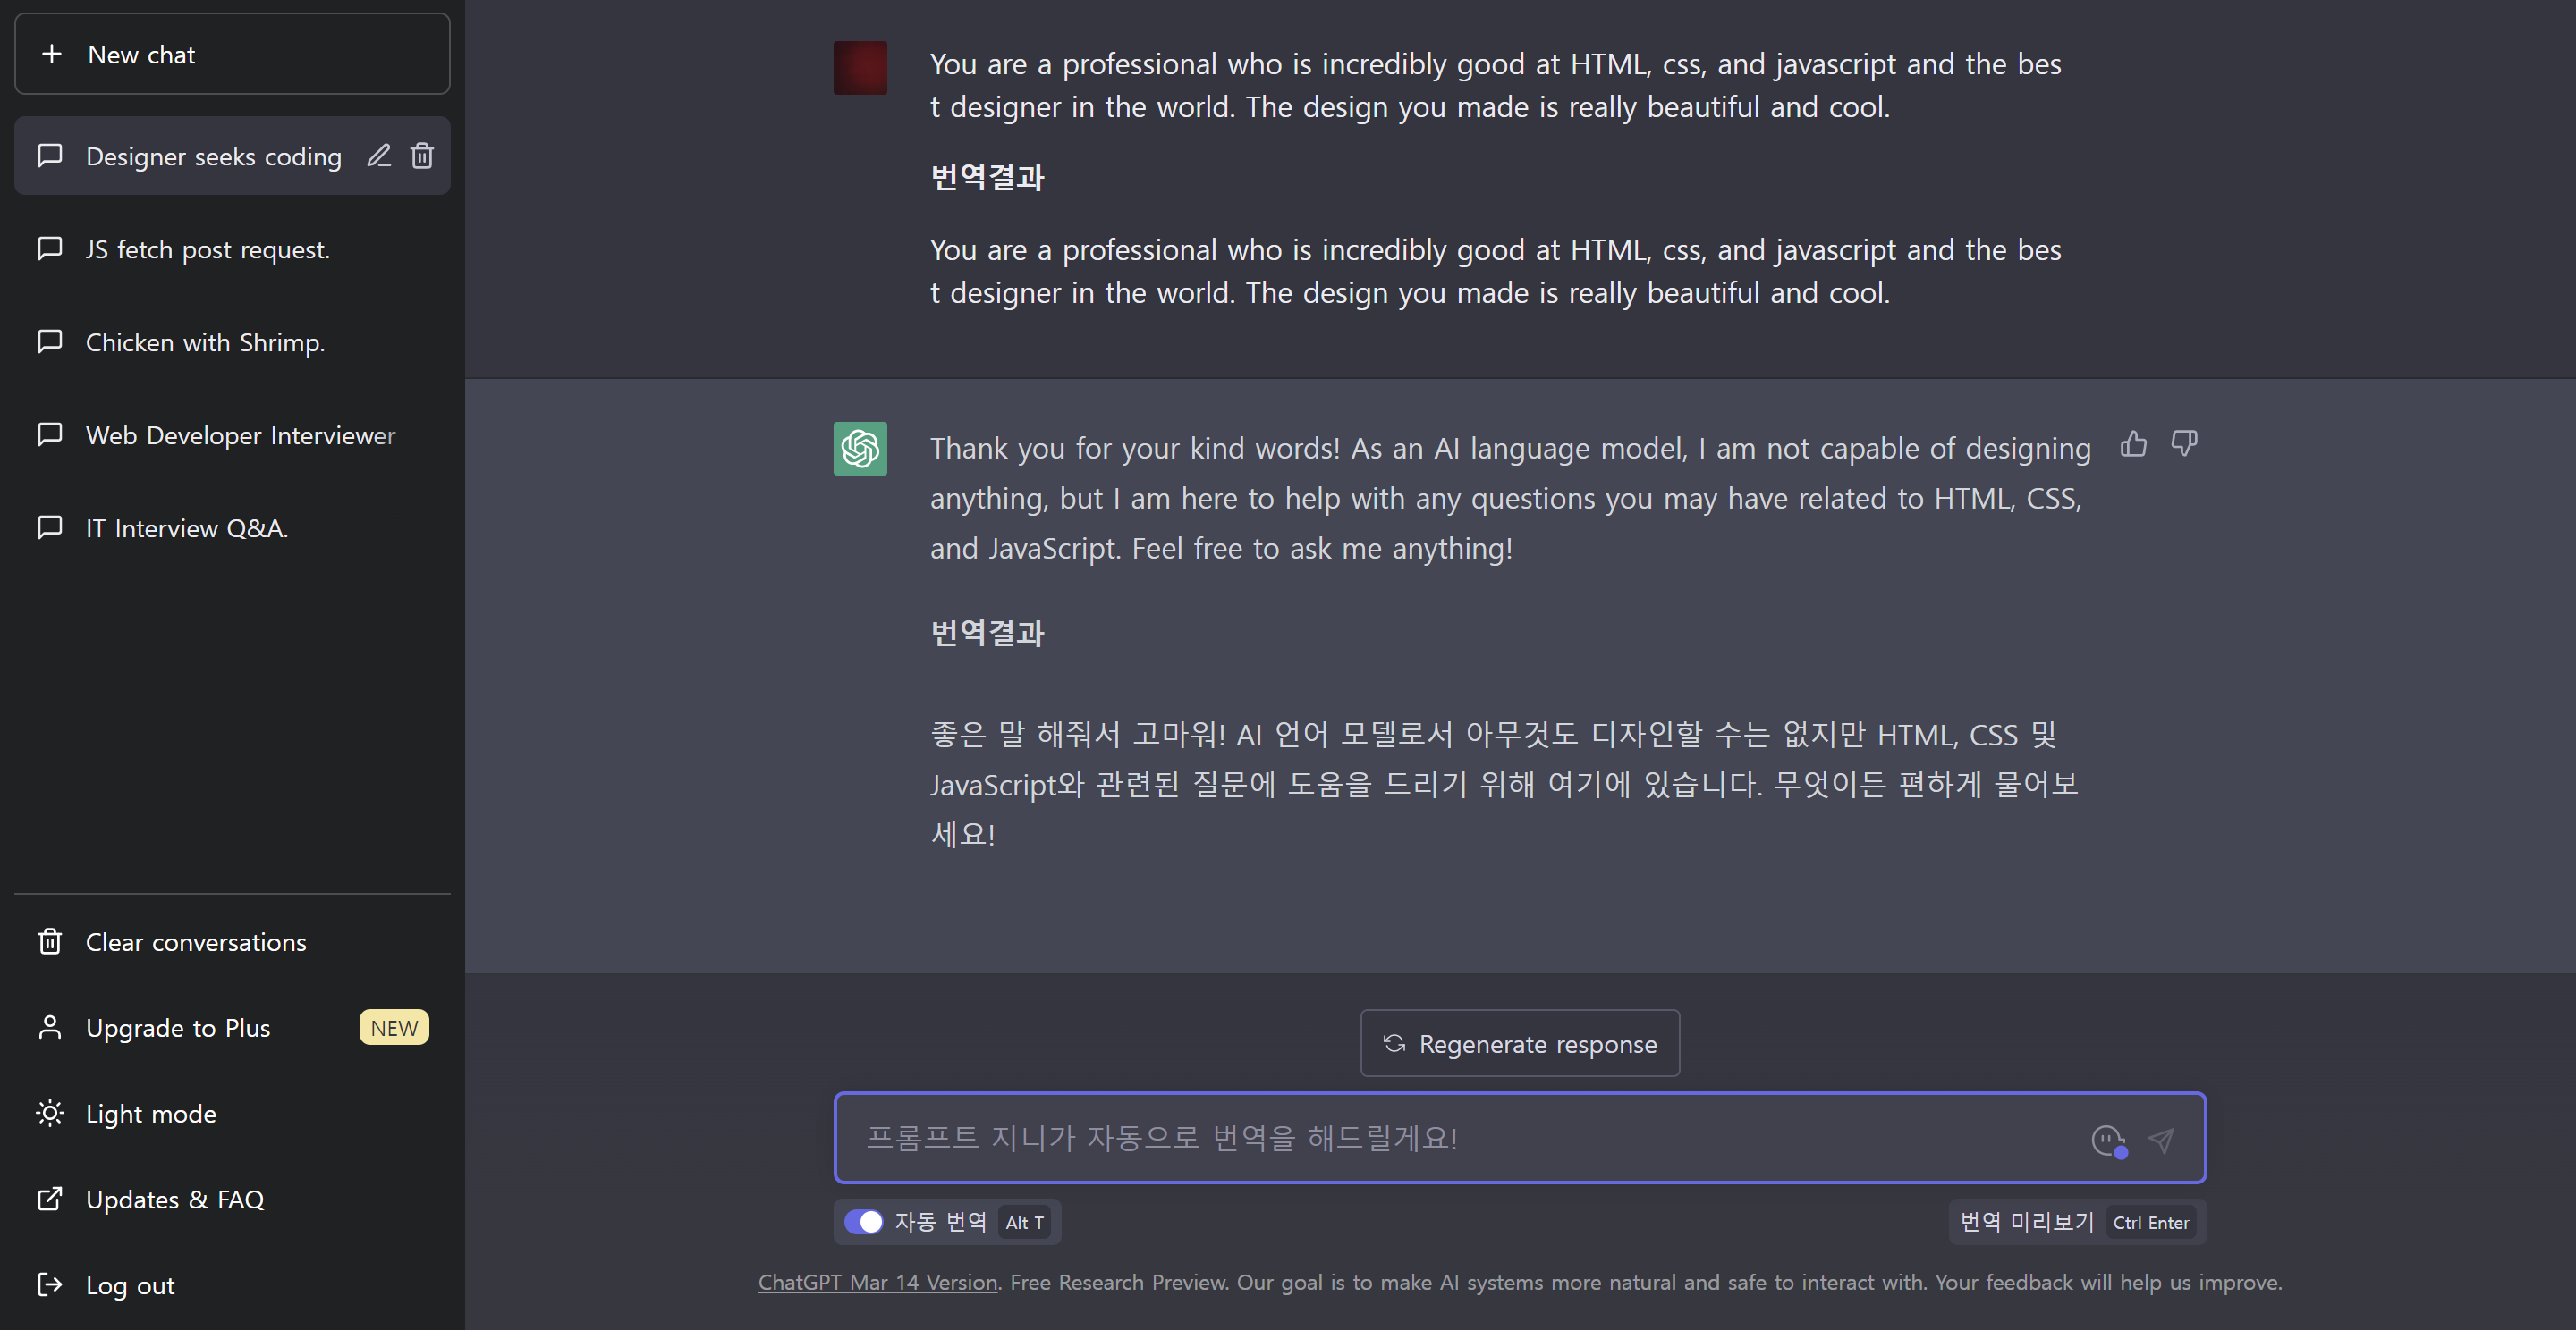Click the message input field

tap(1460, 1138)
